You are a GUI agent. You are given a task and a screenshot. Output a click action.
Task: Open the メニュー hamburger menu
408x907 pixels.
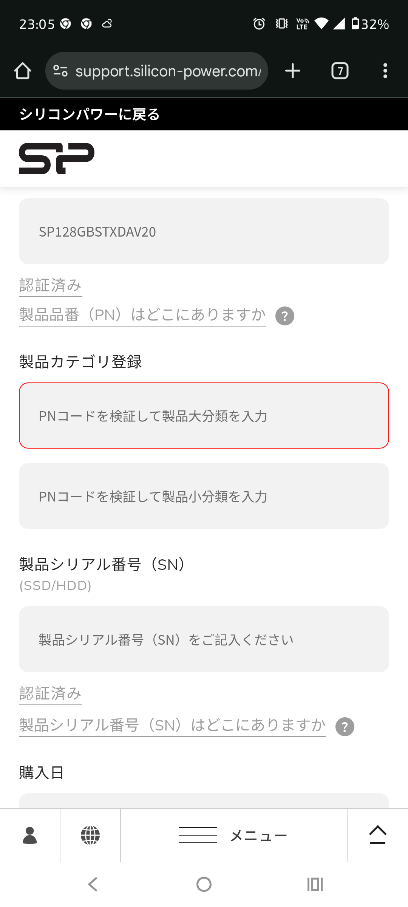(x=233, y=835)
